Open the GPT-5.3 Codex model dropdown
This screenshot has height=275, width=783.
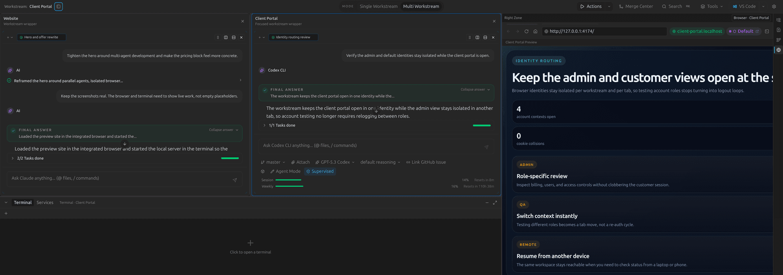click(335, 162)
